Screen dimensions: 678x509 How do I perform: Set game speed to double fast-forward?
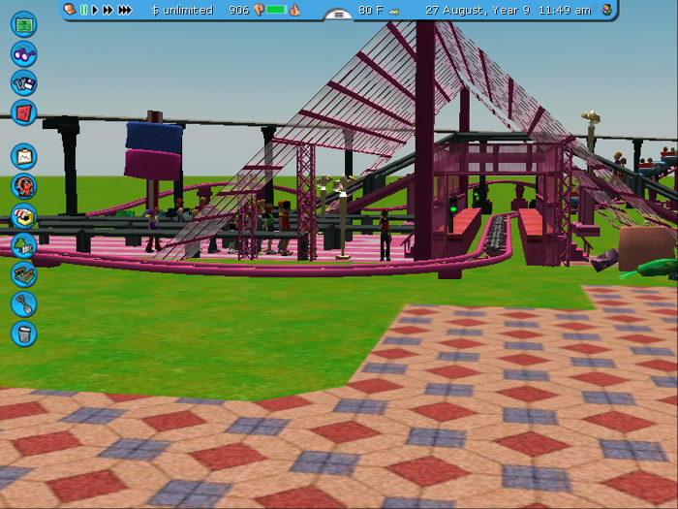tap(108, 10)
